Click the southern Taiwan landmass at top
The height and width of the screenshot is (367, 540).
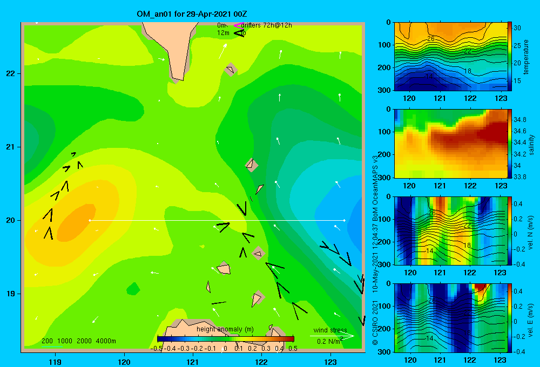coord(174,48)
